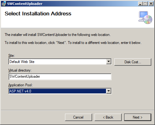This screenshot has height=125, width=155.
Task: Click the installer web location description text
Action: coord(58,35)
